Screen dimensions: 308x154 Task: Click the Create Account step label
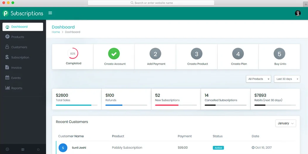(x=115, y=64)
